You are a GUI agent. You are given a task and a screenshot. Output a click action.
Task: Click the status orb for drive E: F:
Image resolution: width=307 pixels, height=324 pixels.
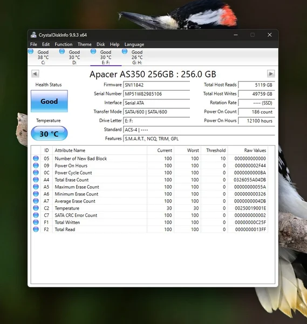(93, 51)
